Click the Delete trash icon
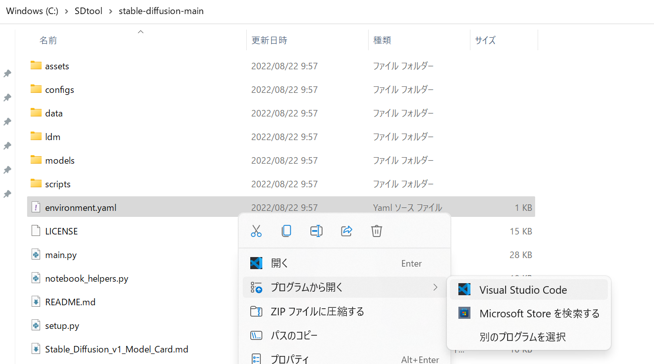 (377, 231)
